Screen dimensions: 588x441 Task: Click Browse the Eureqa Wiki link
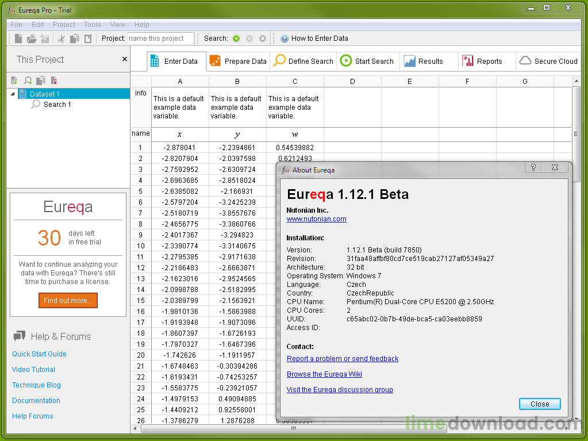pos(324,374)
